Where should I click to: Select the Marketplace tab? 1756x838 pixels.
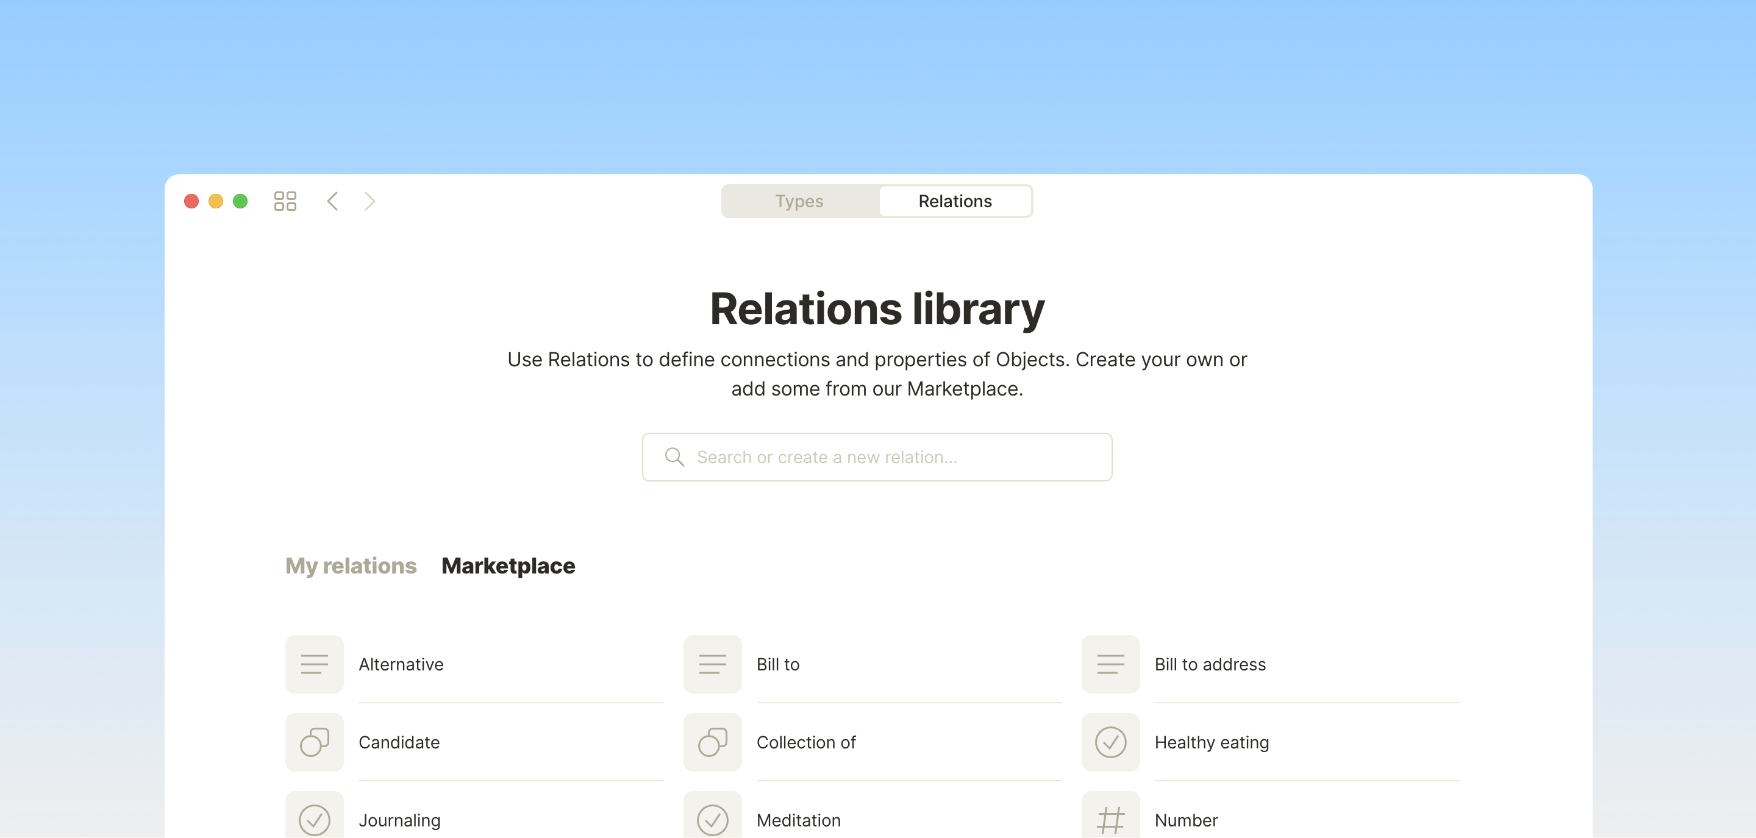pyautogui.click(x=508, y=566)
